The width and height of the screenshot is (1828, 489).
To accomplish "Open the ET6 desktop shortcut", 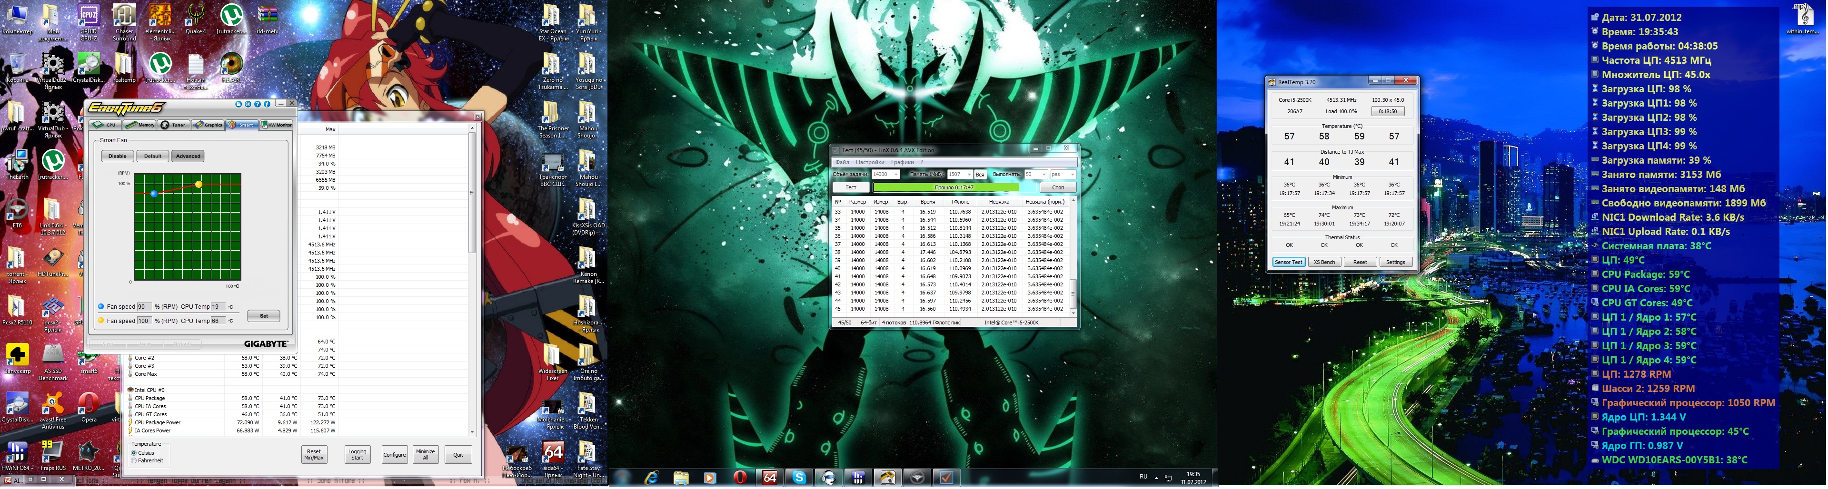I will click(17, 213).
